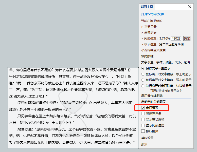Expand 章节目录 entry

[150, 27]
